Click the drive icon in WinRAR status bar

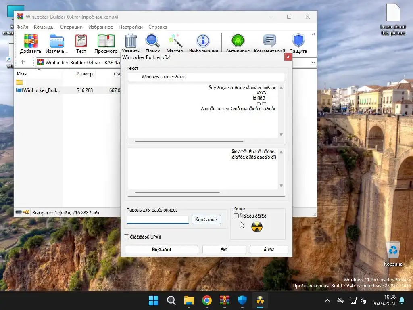19,212
